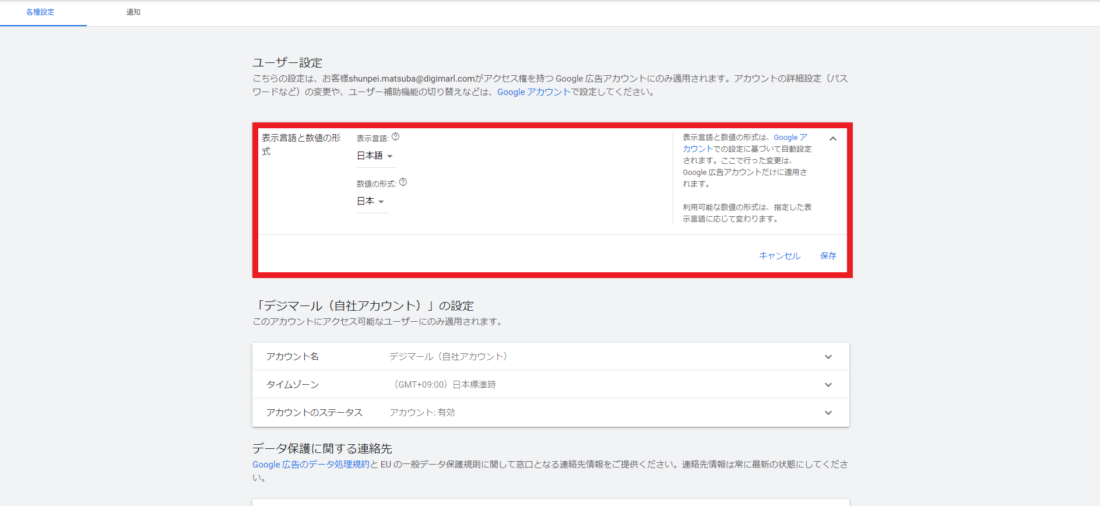
Task: Click the データ保護に関する連絡先 heading
Action: click(x=322, y=448)
